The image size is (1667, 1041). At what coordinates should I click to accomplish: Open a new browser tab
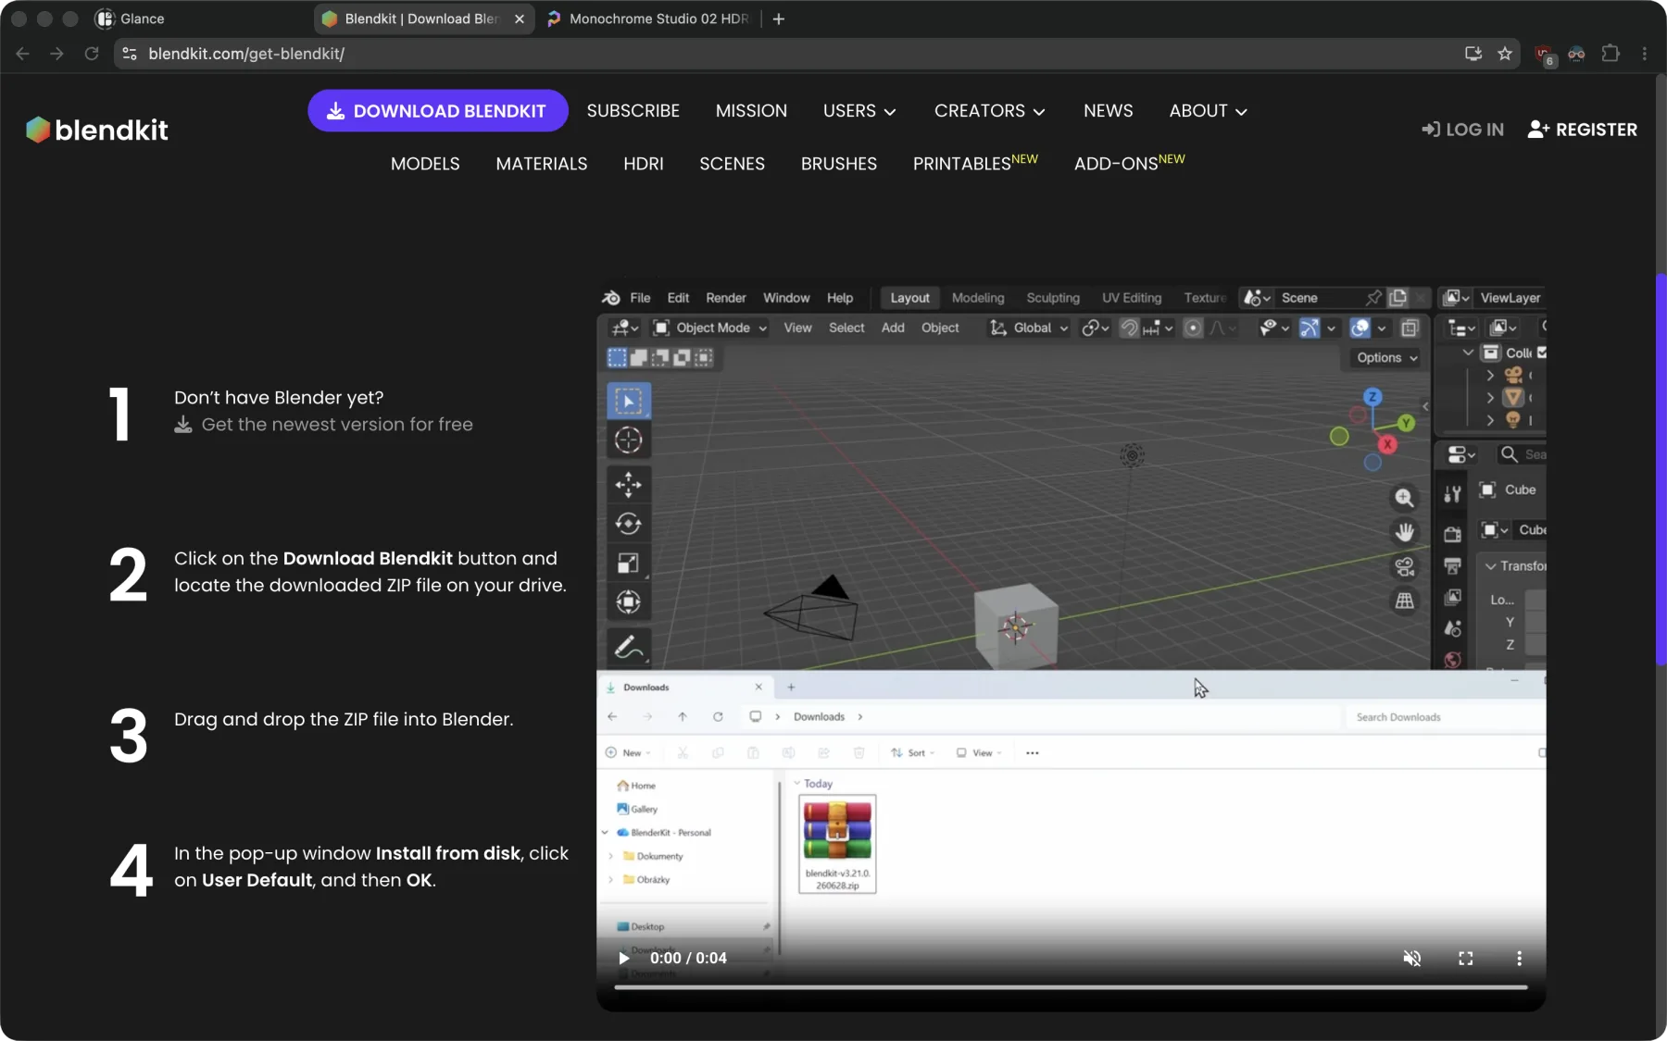click(779, 19)
